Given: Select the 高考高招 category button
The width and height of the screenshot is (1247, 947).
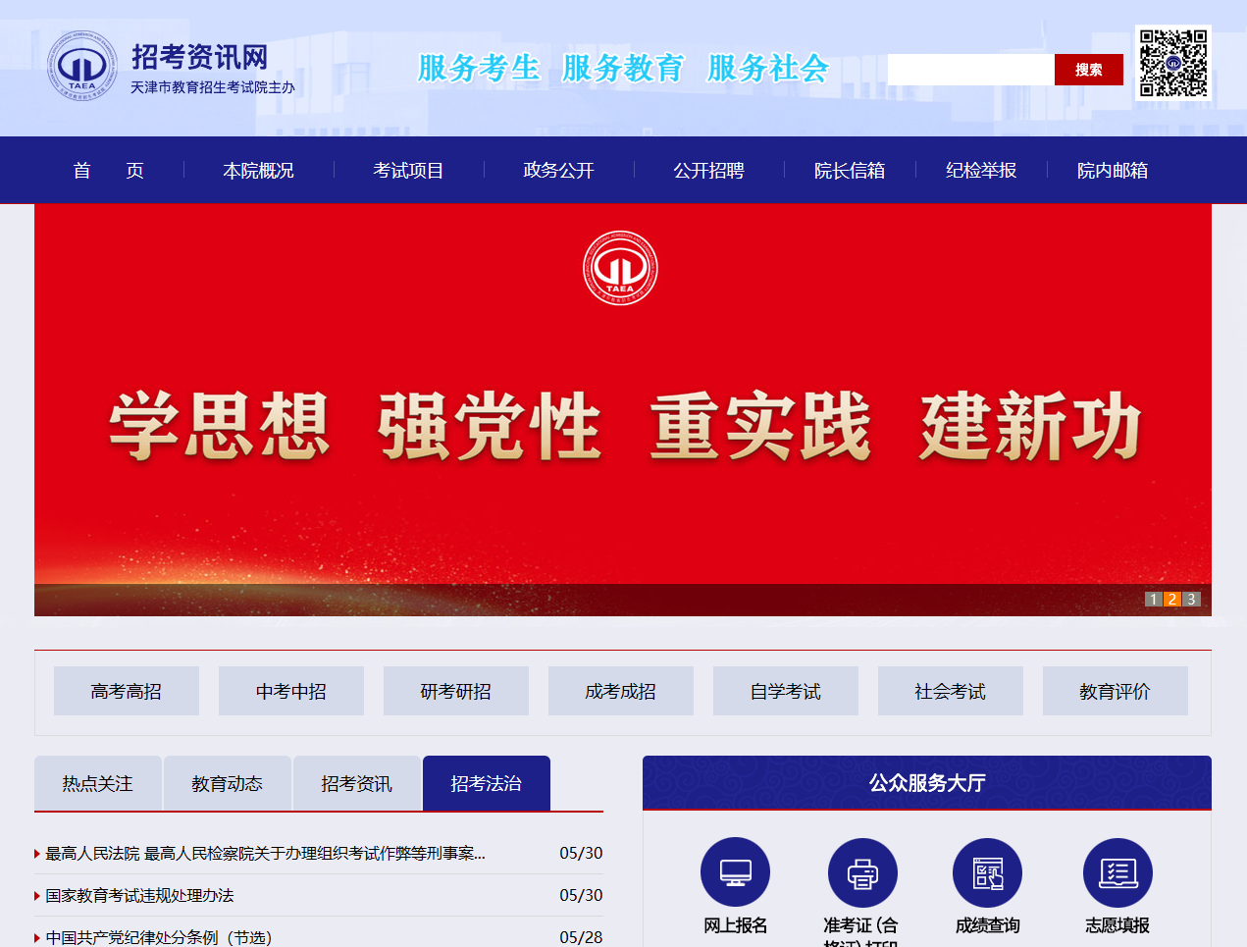Looking at the screenshot, I should click(126, 690).
